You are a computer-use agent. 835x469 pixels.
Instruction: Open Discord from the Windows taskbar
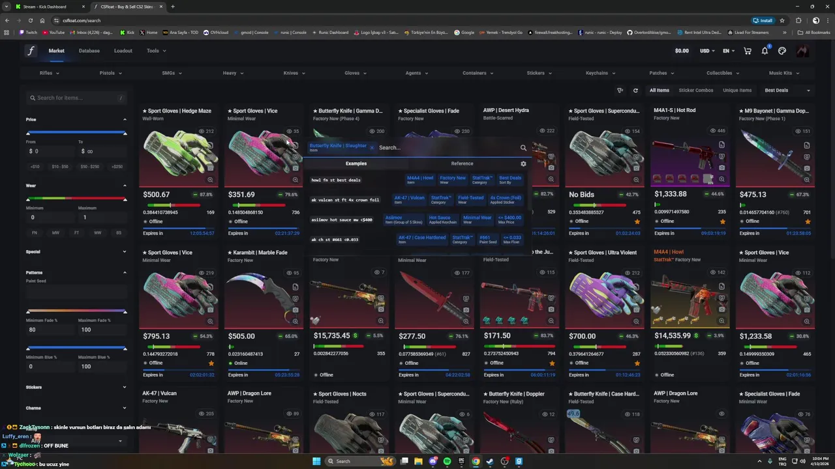coord(433,461)
